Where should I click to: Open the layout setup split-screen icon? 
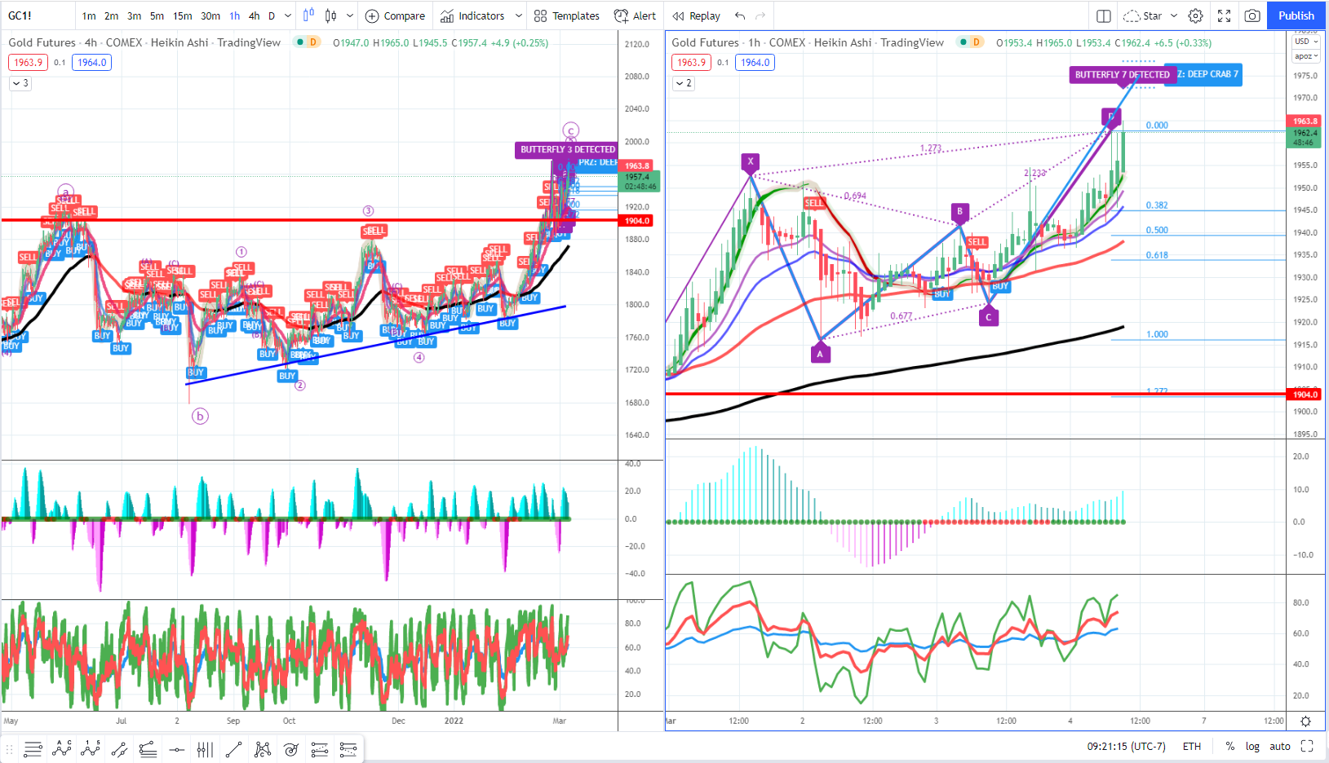click(x=1104, y=15)
